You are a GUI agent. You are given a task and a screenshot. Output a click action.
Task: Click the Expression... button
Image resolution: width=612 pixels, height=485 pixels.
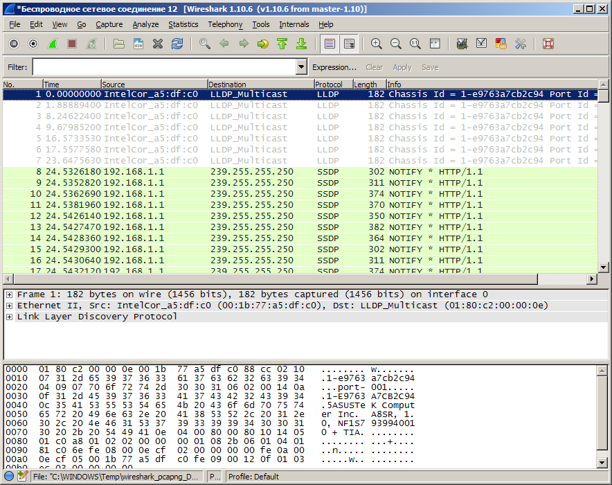pos(334,67)
